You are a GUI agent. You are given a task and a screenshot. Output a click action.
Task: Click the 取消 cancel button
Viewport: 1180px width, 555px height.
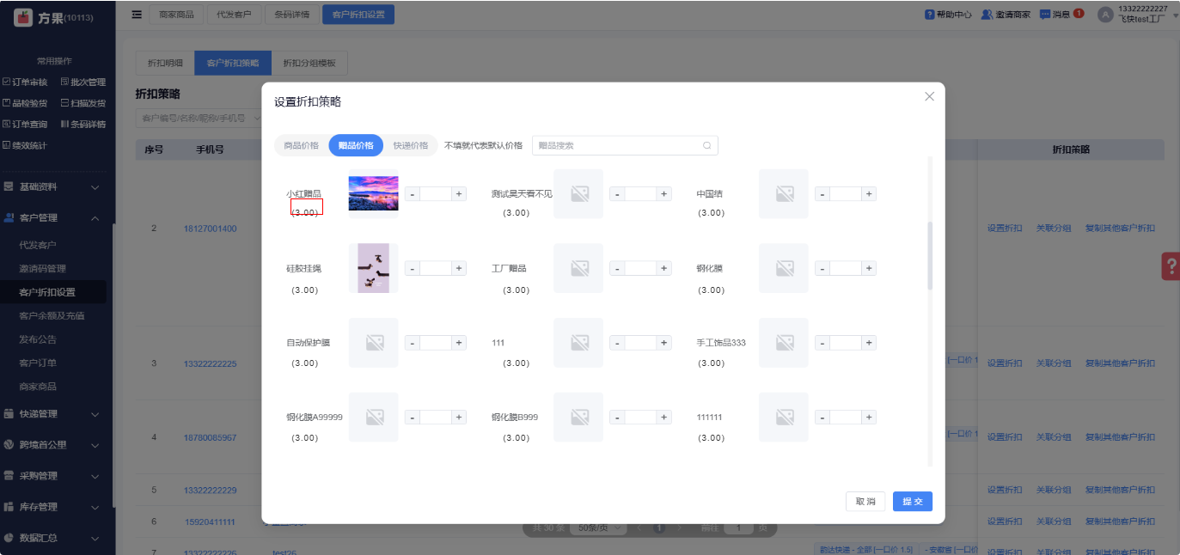pyautogui.click(x=865, y=502)
